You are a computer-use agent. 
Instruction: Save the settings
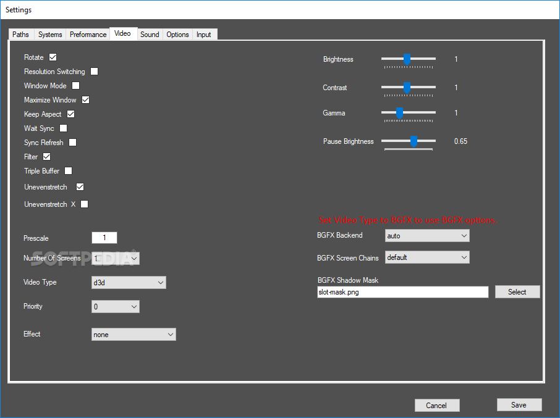tap(519, 405)
